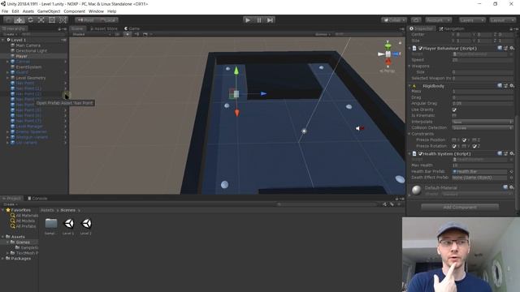Open the File menu
This screenshot has height=292, width=520.
click(5, 11)
